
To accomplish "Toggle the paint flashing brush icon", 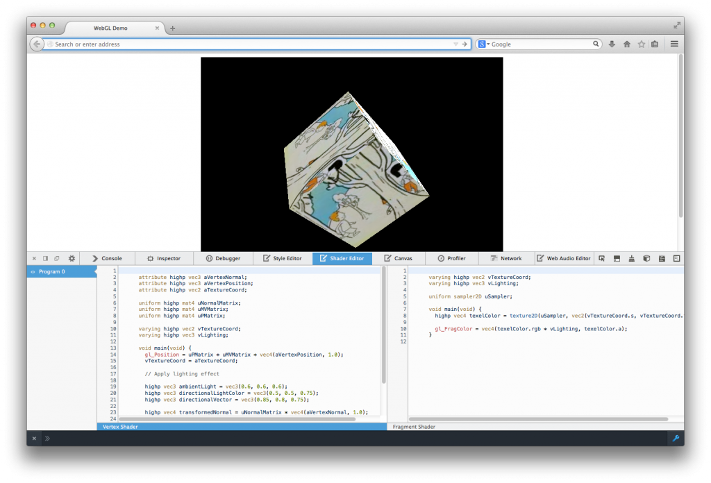I will pos(632,258).
